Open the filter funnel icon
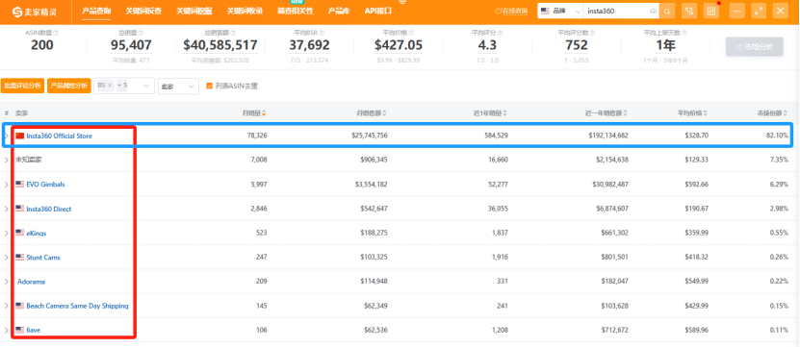The width and height of the screenshot is (800, 347). [688, 11]
